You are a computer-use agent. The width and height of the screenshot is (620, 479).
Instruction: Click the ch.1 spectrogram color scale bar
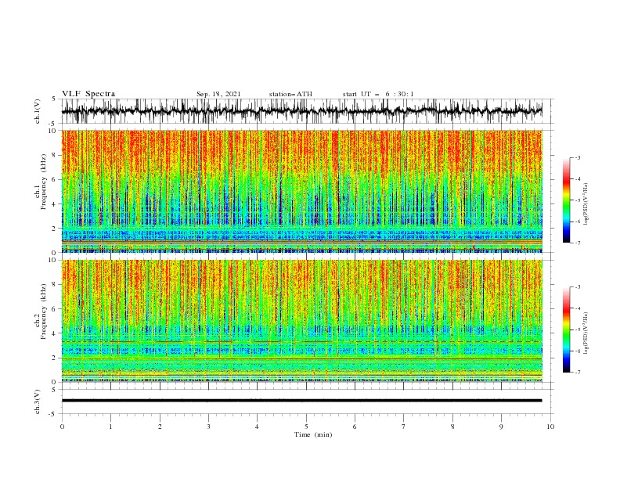(x=566, y=200)
